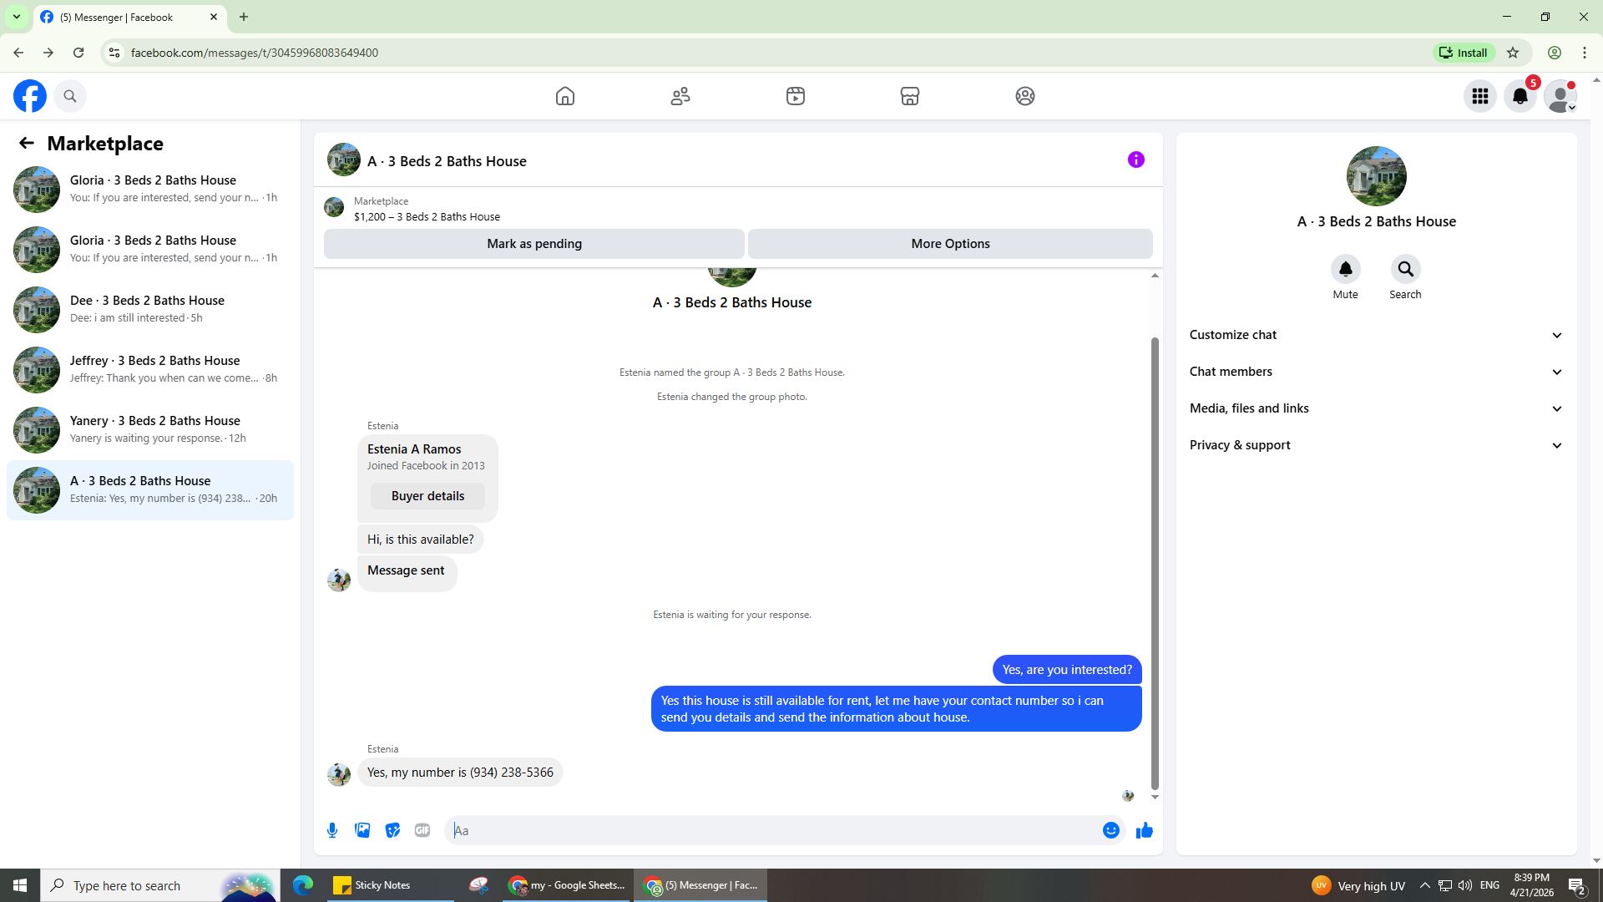Attach a photo file icon
Screen dimensions: 1603x902
pyautogui.click(x=362, y=830)
